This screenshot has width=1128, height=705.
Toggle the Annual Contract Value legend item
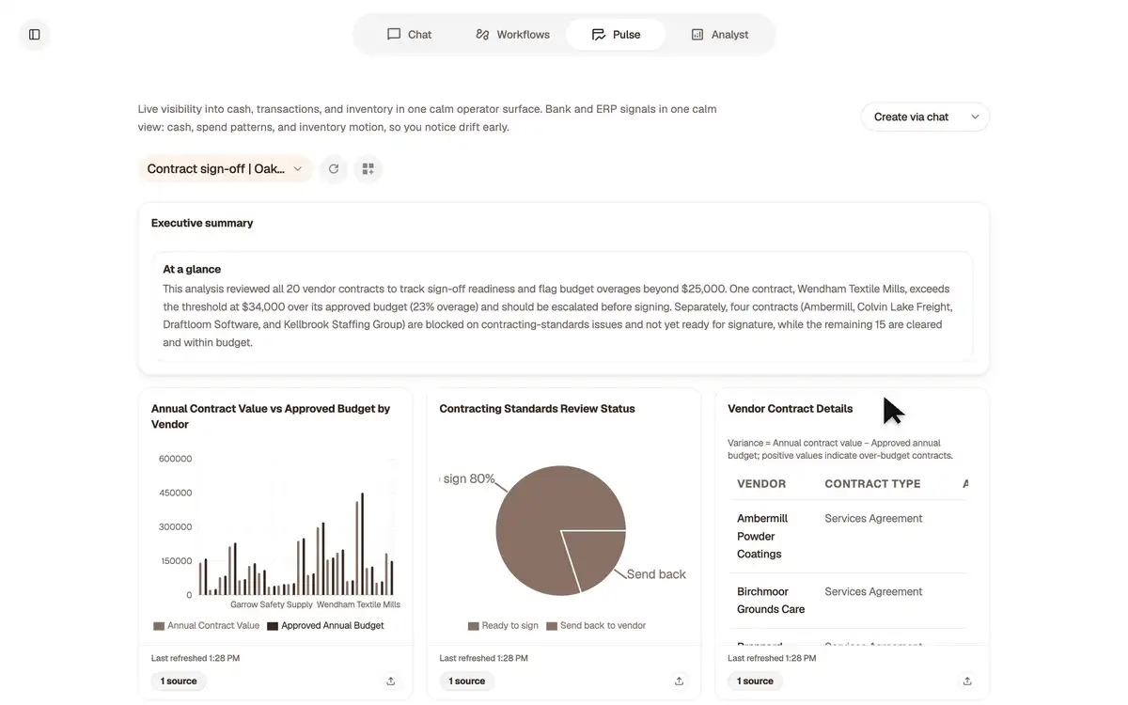(206, 626)
